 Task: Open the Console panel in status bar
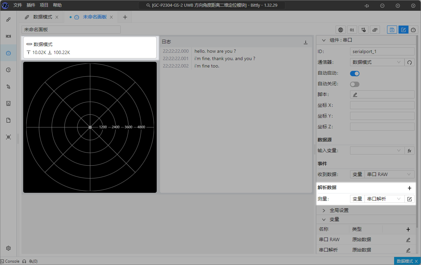coord(10,261)
